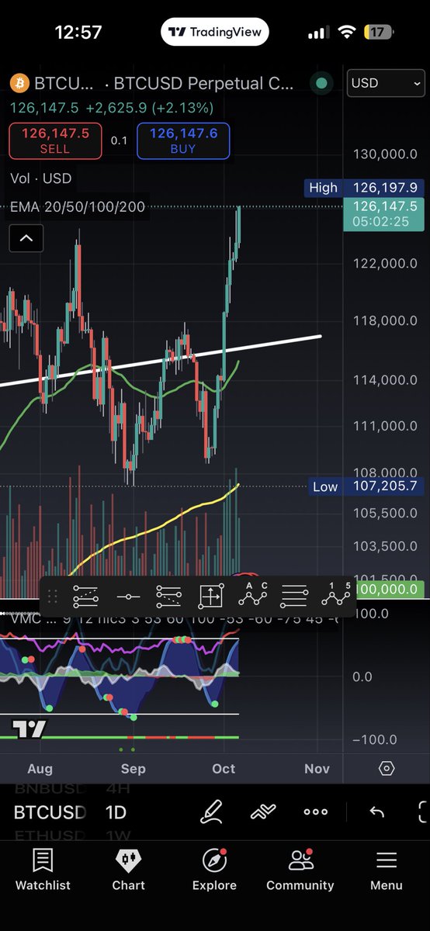Open the Menu tab
This screenshot has height=931, width=430.
(x=386, y=870)
